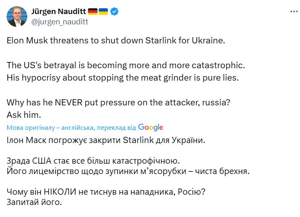
Task: Open the tweet's three-dot more options menu
Action: click(294, 12)
